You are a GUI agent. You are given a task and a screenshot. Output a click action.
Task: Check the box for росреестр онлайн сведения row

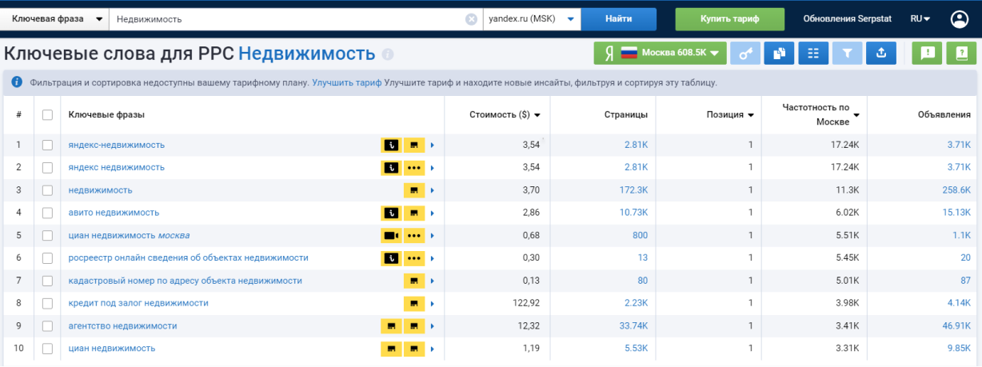tap(47, 258)
